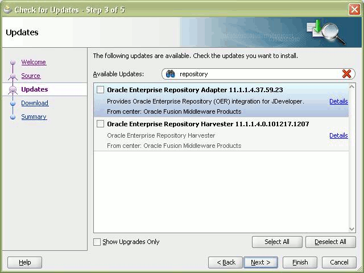The width and height of the screenshot is (364, 273).
Task: Close the Check for Updates dialog
Action: coord(354,10)
